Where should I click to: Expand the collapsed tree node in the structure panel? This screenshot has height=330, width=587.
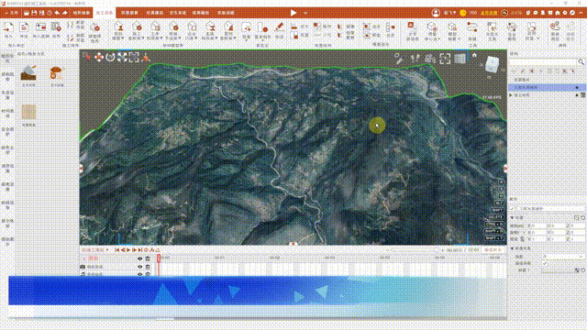pos(511,95)
